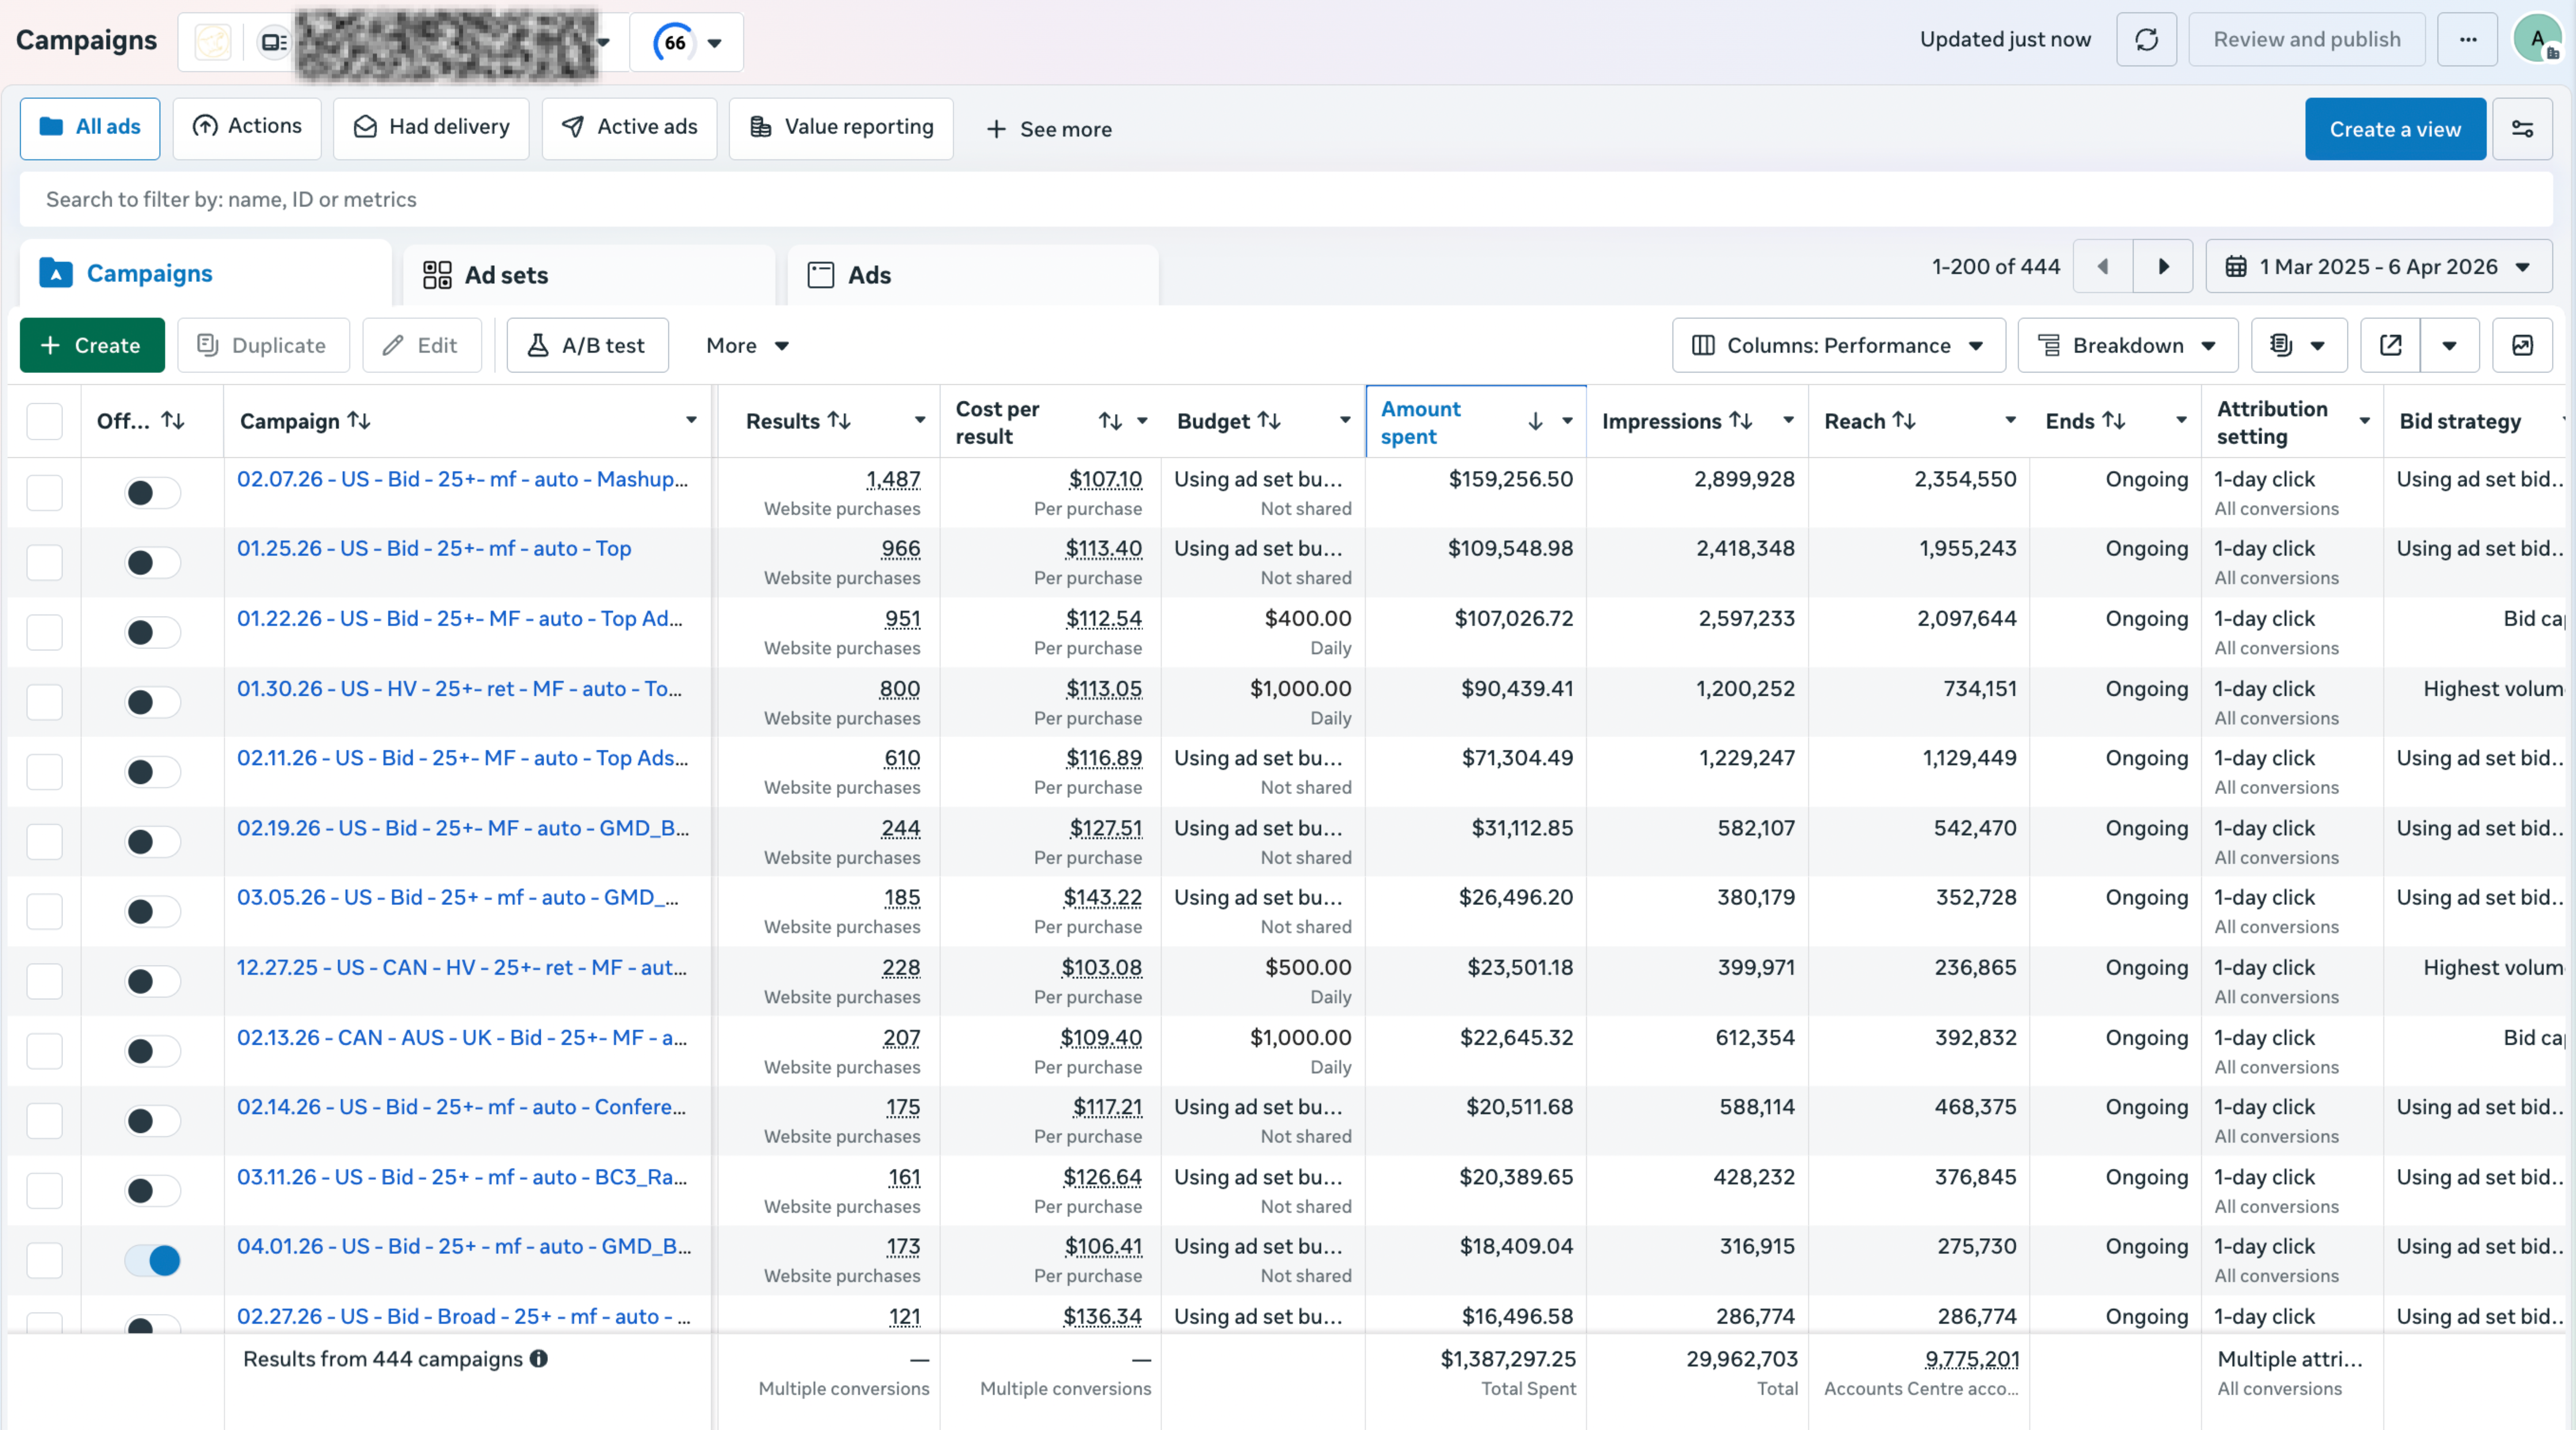The image size is (2576, 1430).
Task: Open the three-dot more options menu
Action: coord(2467,40)
